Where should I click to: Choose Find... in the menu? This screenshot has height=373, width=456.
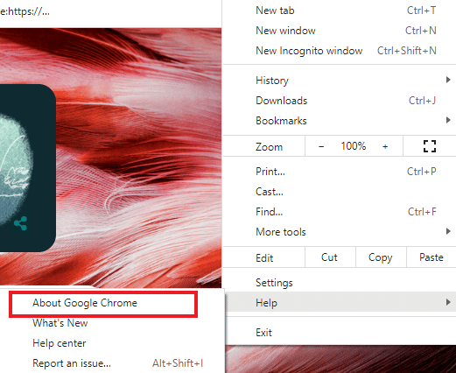coord(340,212)
